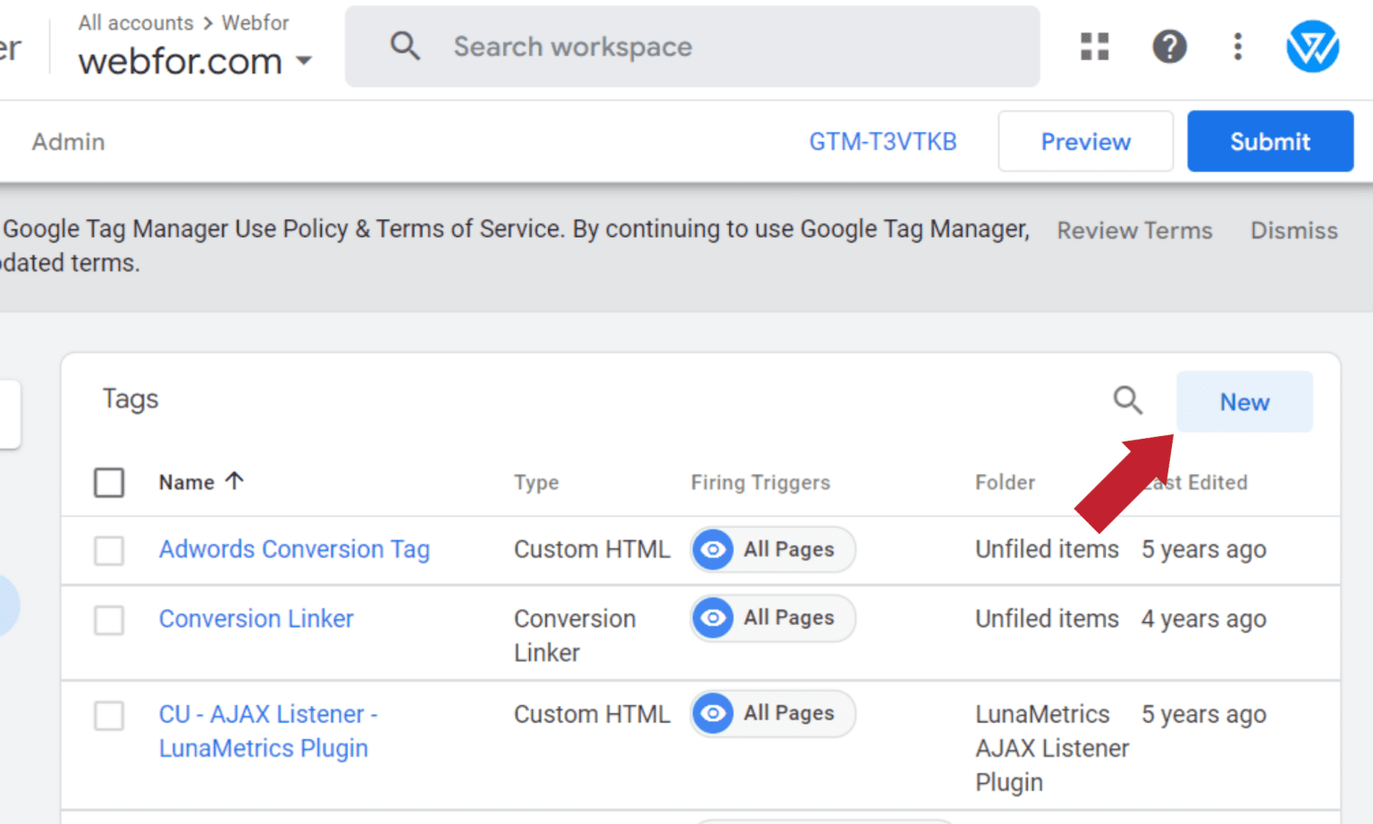The width and height of the screenshot is (1373, 824).
Task: Click the Name column sort arrow
Action: (234, 481)
